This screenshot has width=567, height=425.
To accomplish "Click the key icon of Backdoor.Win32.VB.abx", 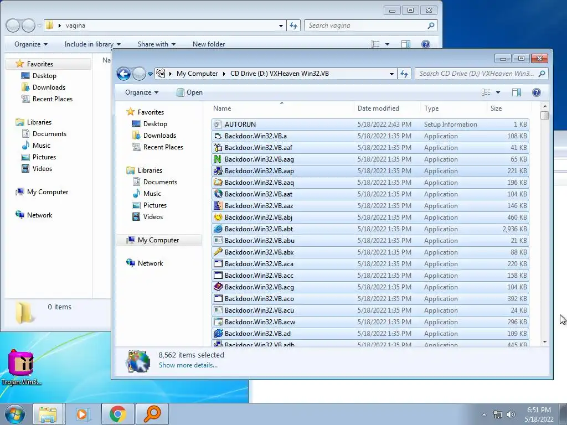I will pos(217,252).
